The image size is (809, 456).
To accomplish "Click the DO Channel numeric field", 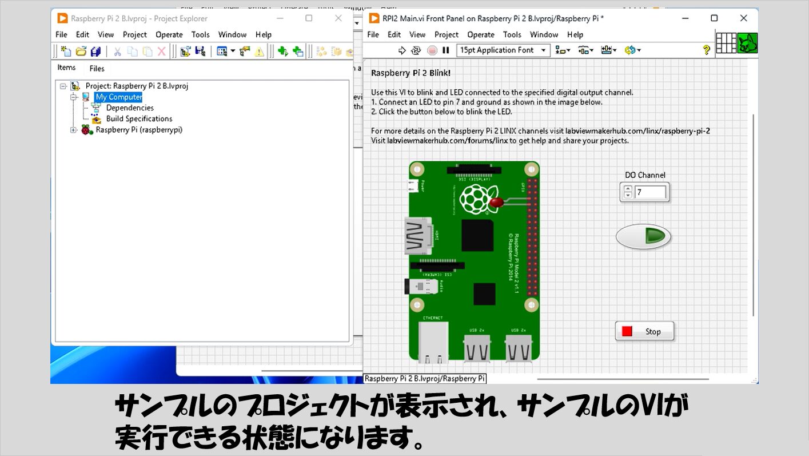I will (x=650, y=192).
